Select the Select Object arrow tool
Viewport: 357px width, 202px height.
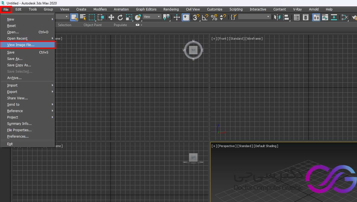pos(74,17)
